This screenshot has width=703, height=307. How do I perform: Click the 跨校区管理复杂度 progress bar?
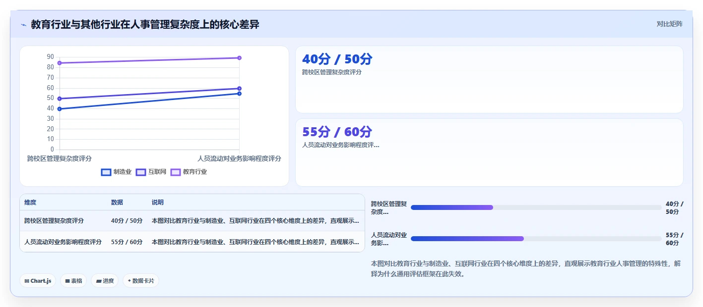(536, 207)
